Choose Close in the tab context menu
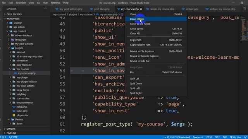248x139 pixels. (x=156, y=14)
